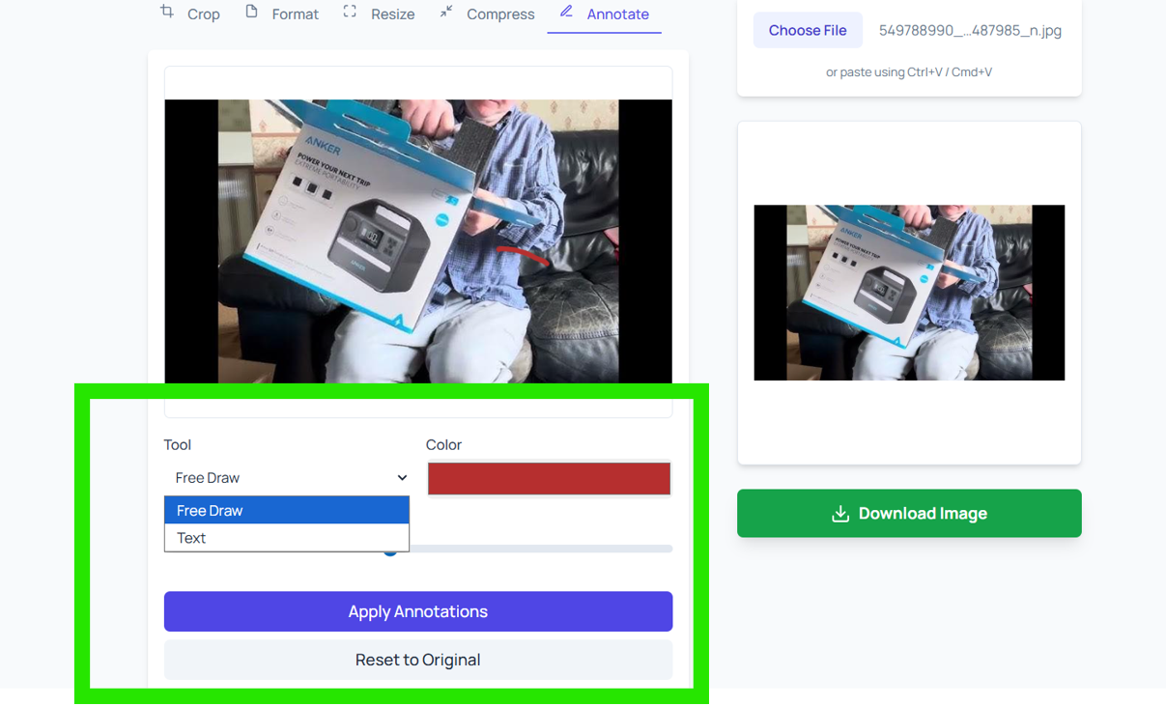Click the Resize arrows icon
The width and height of the screenshot is (1166, 705).
click(x=350, y=13)
